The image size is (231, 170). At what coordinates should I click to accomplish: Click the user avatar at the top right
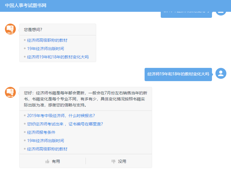coord(221,11)
